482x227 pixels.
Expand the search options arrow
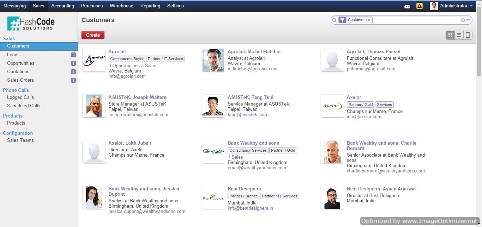[468, 20]
